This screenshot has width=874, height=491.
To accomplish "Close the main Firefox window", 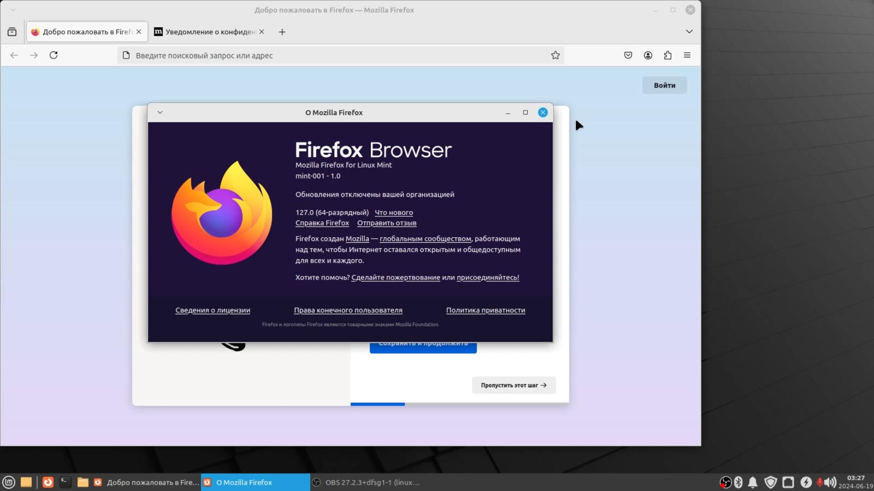I will click(691, 10).
